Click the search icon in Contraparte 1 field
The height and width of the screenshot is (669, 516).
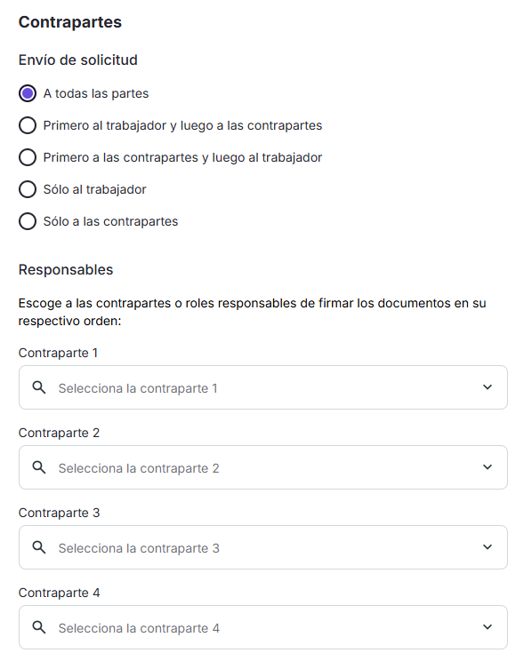(39, 387)
